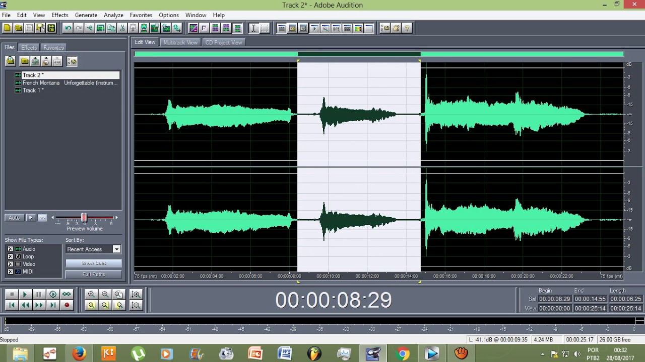Click the Go to Beginning transport button
The image size is (645, 362).
pos(12,305)
